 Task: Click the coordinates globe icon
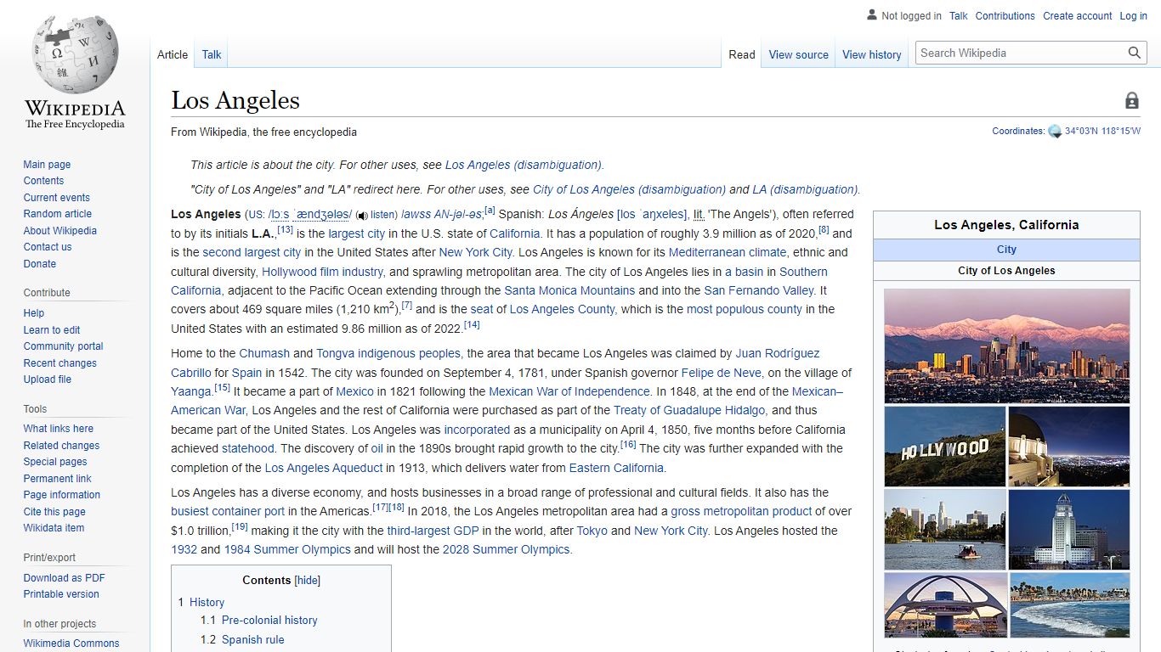click(x=1055, y=132)
